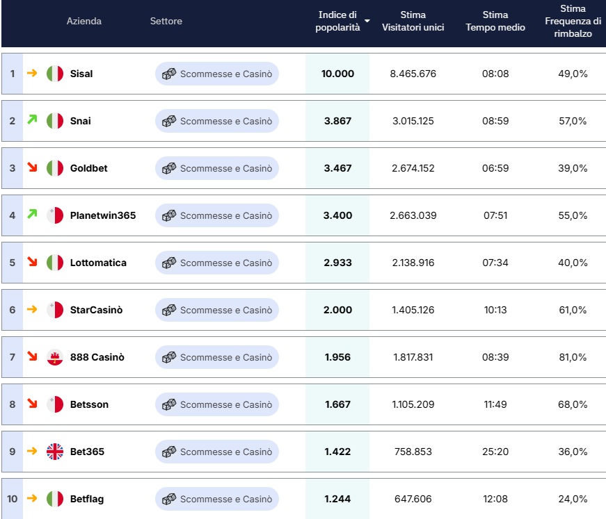Open the Goldbet company link
606x519 pixels.
pyautogui.click(x=88, y=168)
